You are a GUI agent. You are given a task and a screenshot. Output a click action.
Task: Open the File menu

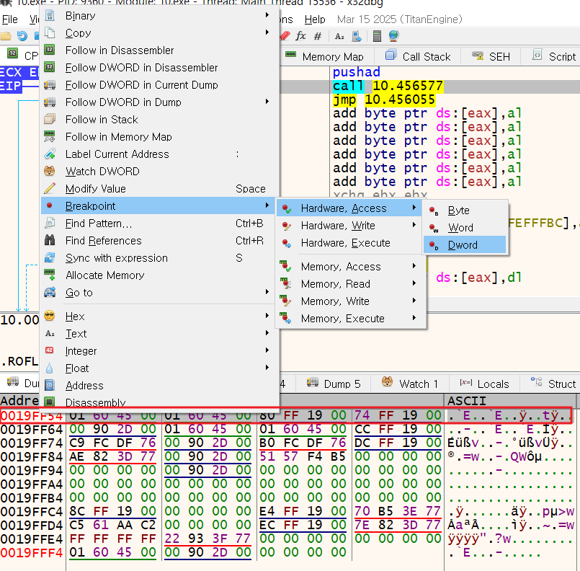tap(9, 19)
